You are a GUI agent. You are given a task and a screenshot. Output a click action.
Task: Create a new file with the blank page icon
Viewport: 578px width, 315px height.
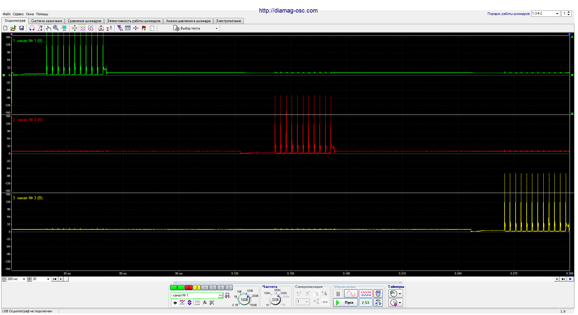click(5, 28)
